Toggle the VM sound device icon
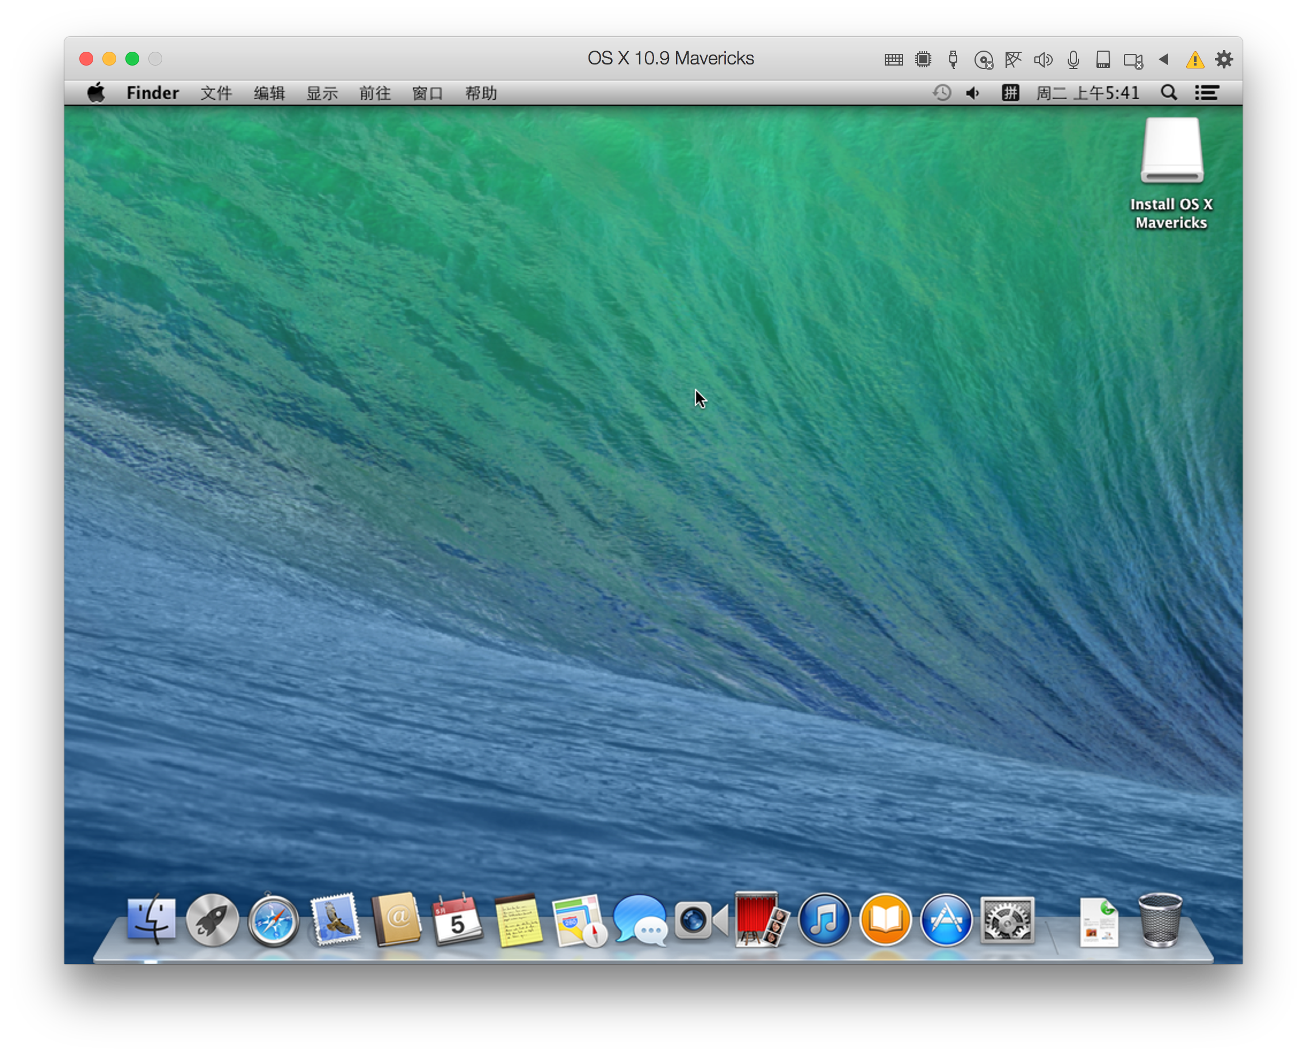Screen dimensions: 1307x1056 [x=1043, y=60]
